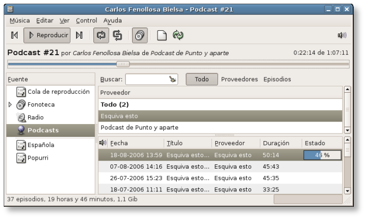Select the Todo filter button

click(202, 80)
